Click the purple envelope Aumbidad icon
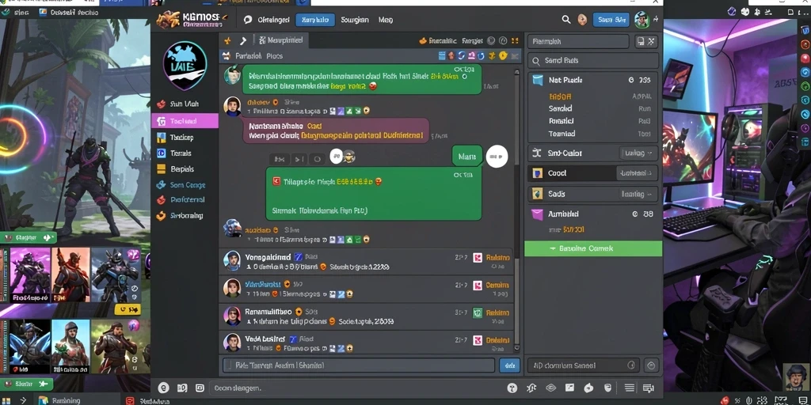The image size is (811, 405). point(538,214)
